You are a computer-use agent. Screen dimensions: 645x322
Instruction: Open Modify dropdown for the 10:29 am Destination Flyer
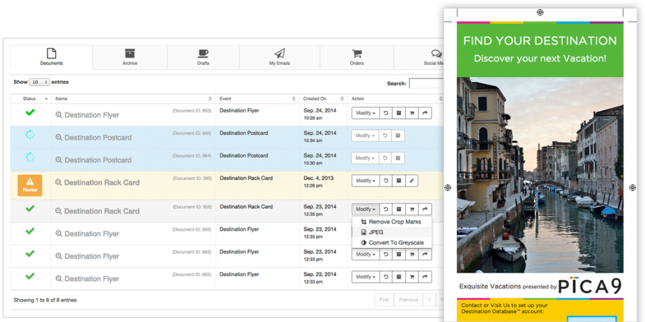coord(365,113)
